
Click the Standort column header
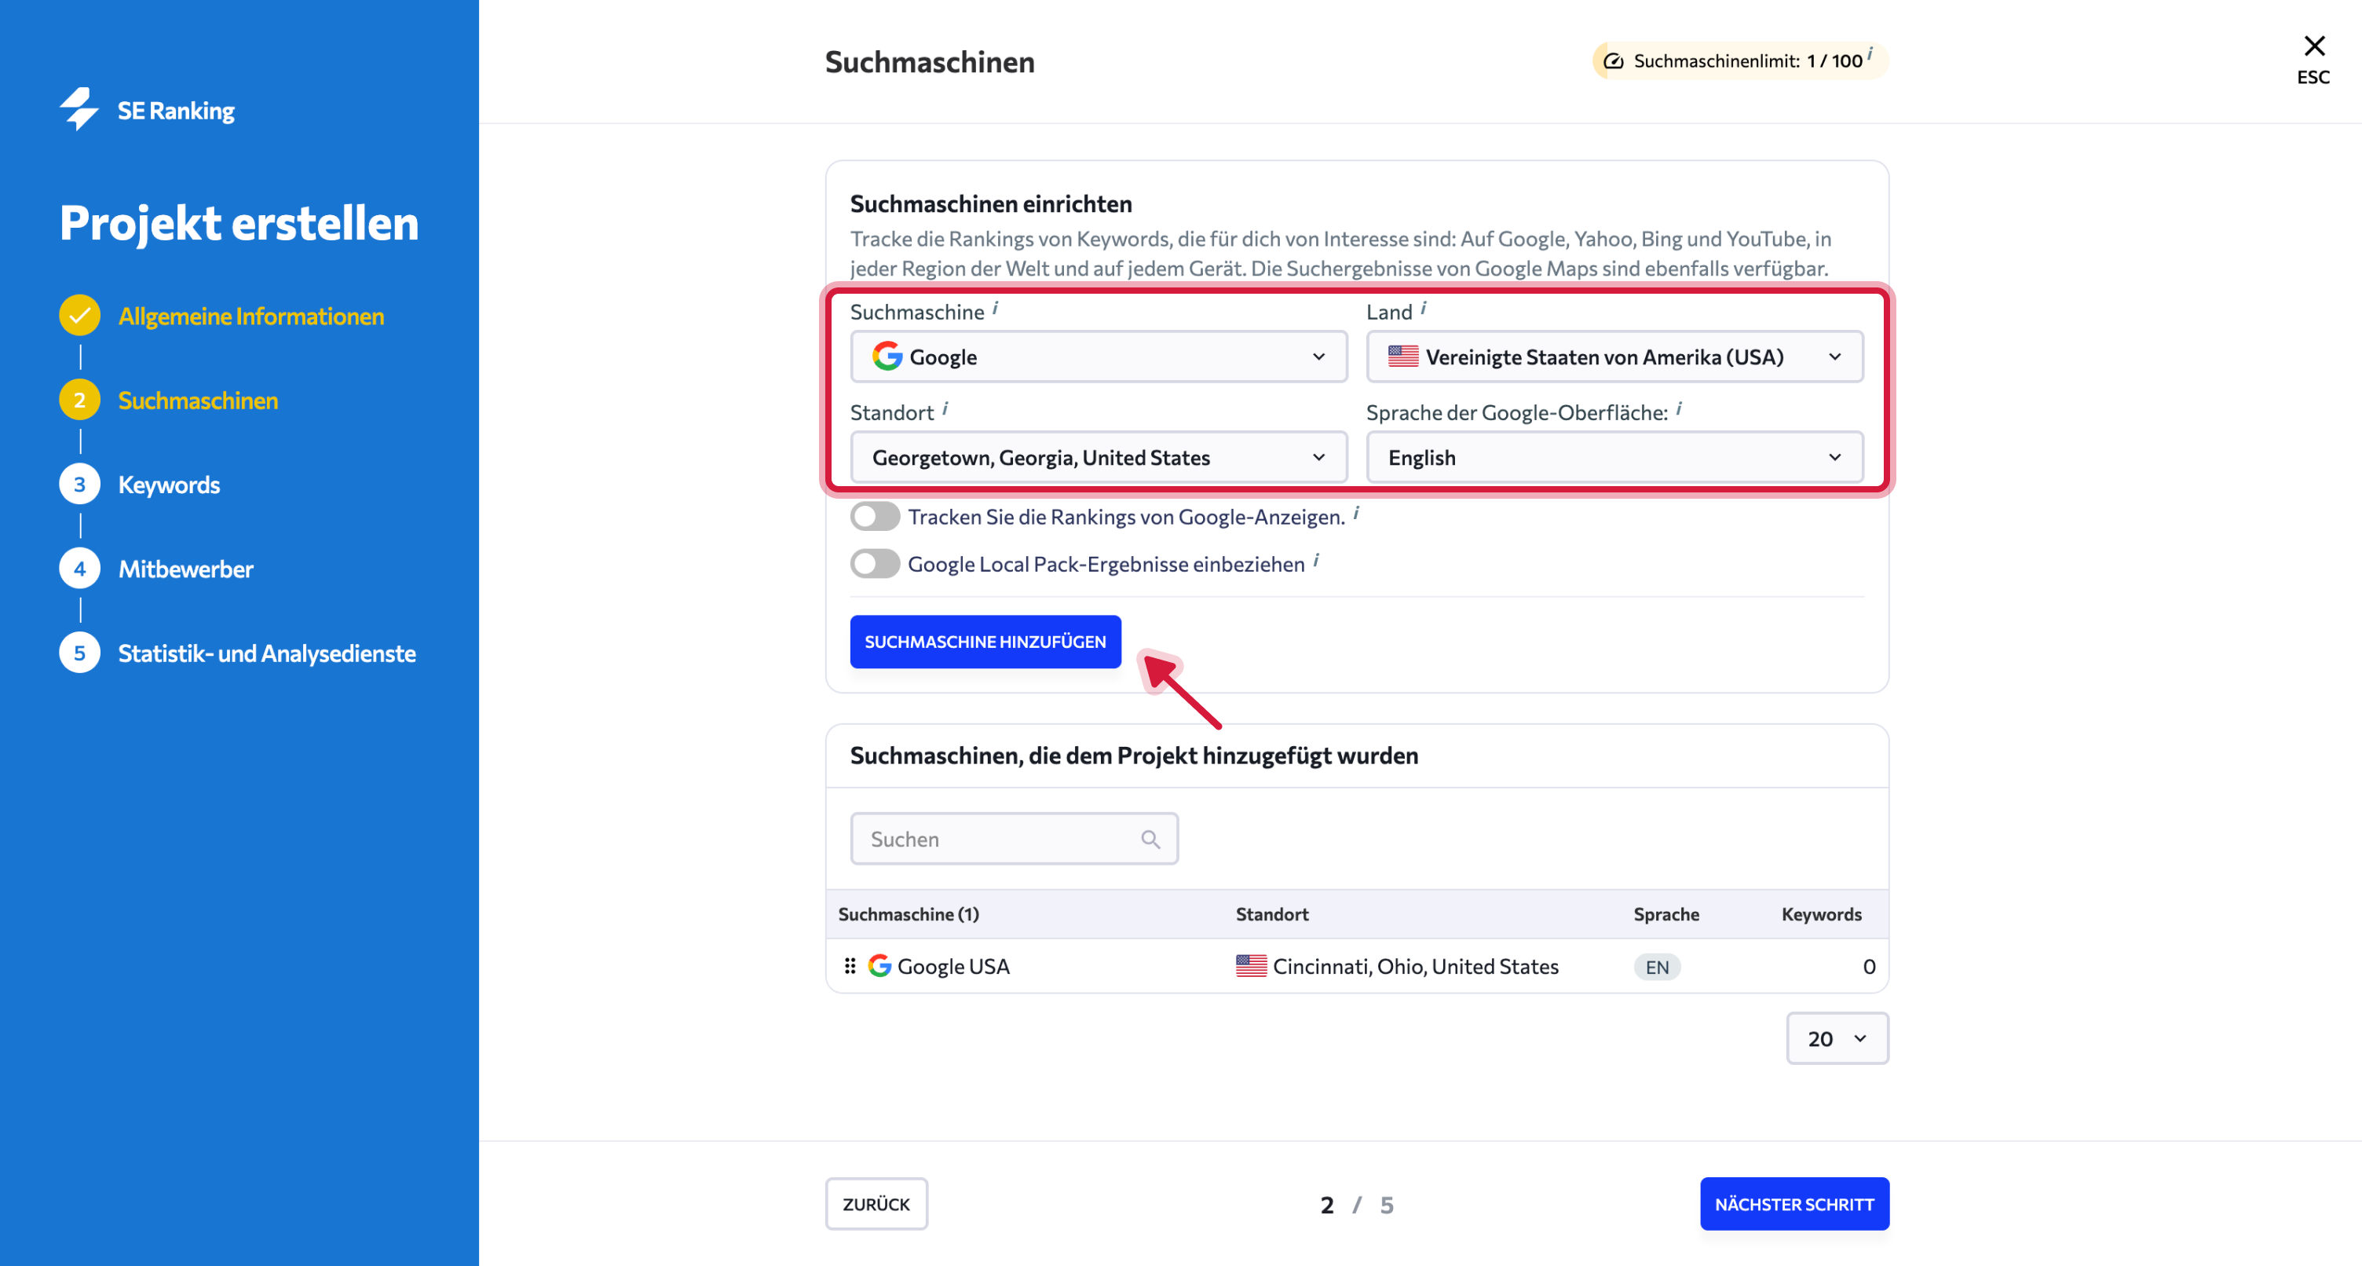coord(1272,915)
